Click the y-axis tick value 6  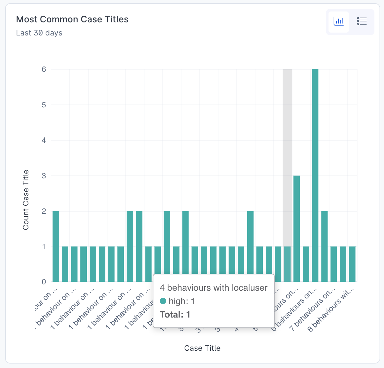[44, 69]
